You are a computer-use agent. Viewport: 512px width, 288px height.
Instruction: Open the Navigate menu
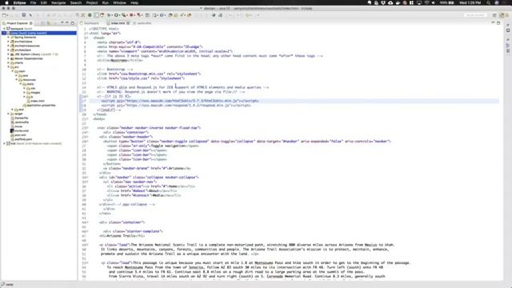(x=58, y=2)
